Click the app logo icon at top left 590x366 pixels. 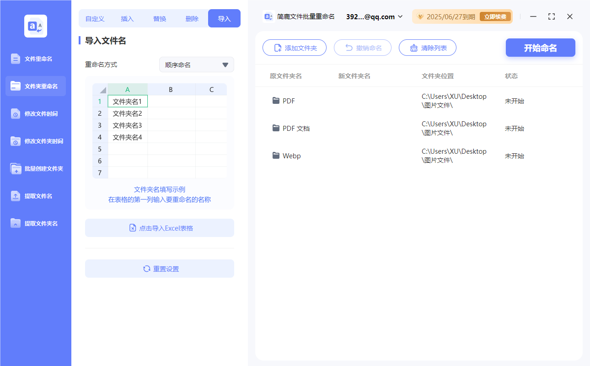[x=35, y=26]
